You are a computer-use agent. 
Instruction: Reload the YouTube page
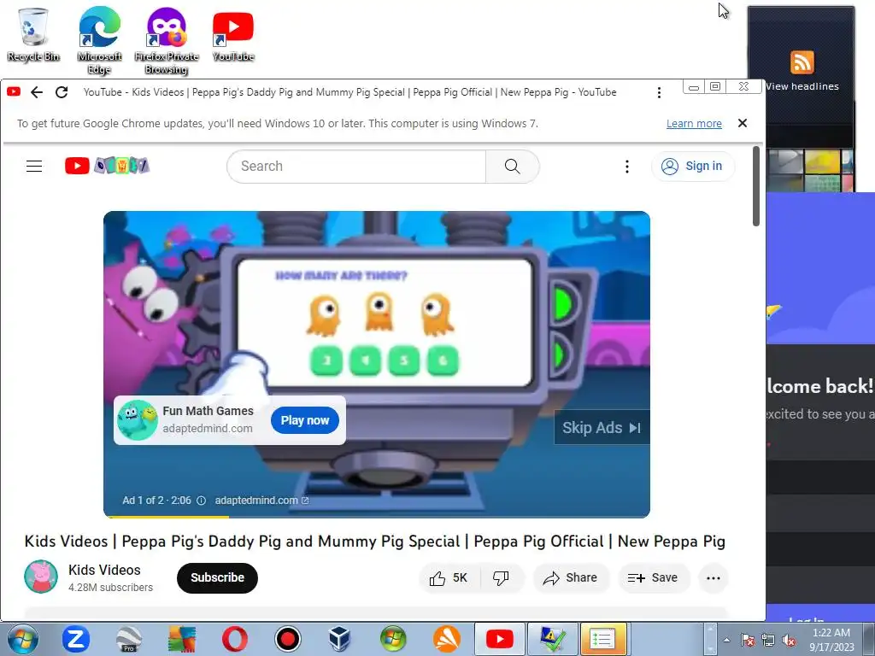62,92
